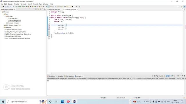The height and width of the screenshot is (104, 186).
Task: Click Terminate icon in Console toolbar
Action: [x=153, y=76]
